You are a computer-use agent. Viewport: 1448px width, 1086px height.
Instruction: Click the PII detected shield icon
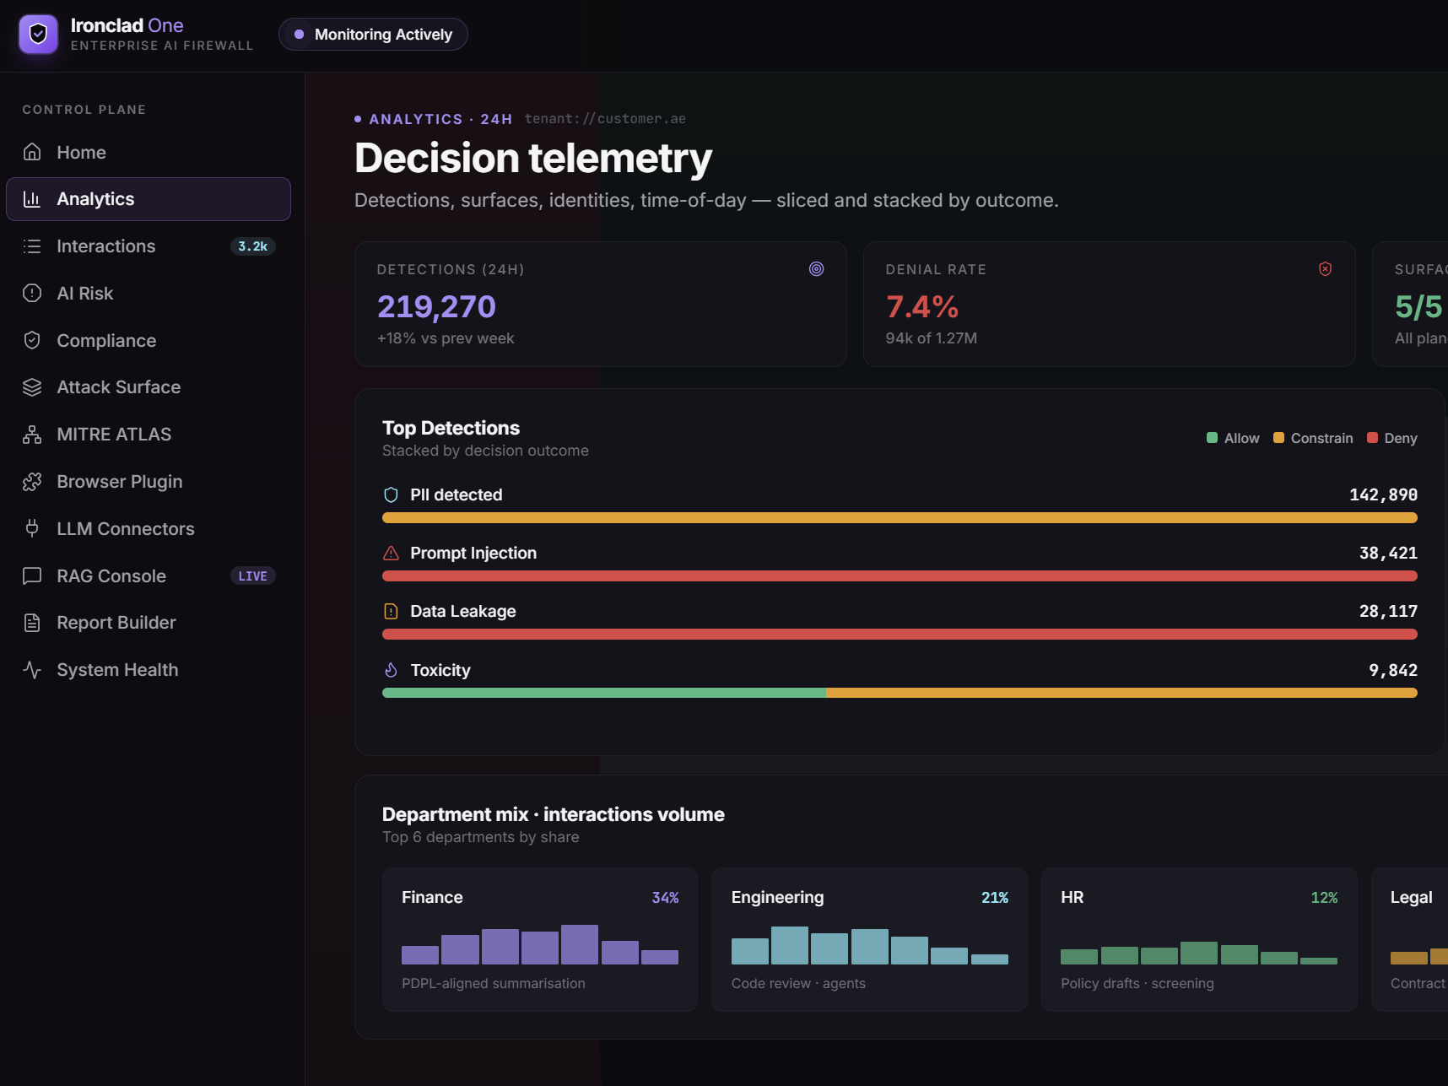point(391,494)
